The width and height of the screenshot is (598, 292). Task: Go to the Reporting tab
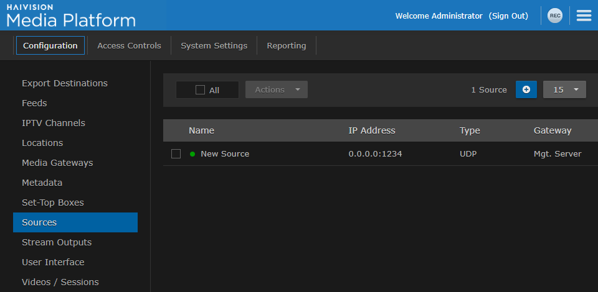[x=286, y=45]
